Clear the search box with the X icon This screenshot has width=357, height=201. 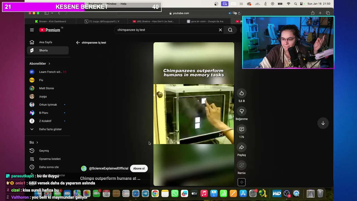click(x=220, y=30)
